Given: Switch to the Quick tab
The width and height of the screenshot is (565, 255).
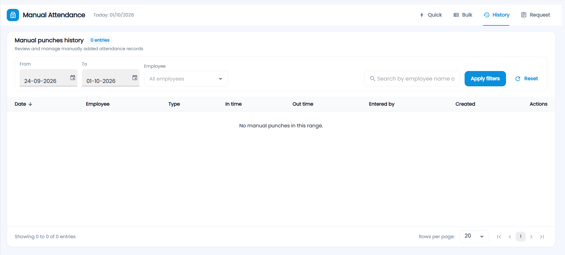Looking at the screenshot, I should pyautogui.click(x=431, y=15).
